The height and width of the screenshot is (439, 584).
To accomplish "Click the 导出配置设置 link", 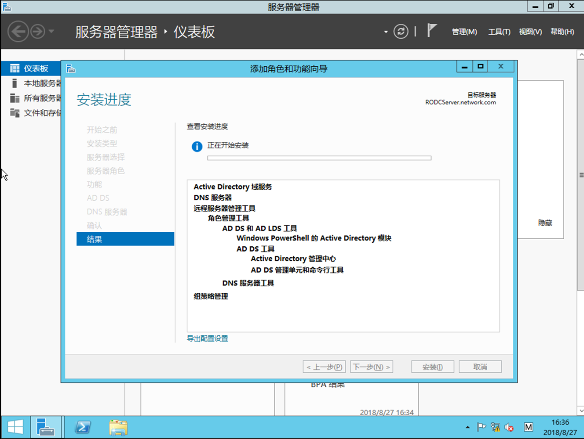I will click(x=208, y=338).
